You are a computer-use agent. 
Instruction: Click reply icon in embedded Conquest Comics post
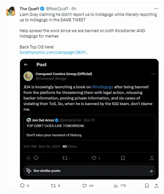(36, 158)
